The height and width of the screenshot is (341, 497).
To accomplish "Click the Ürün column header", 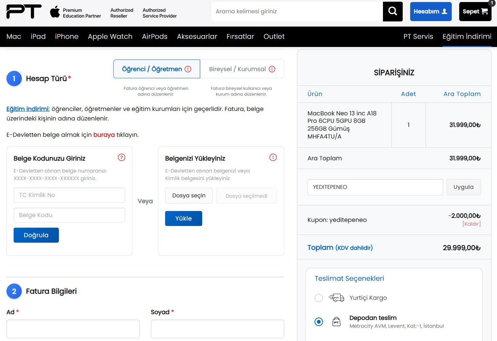I will click(315, 94).
